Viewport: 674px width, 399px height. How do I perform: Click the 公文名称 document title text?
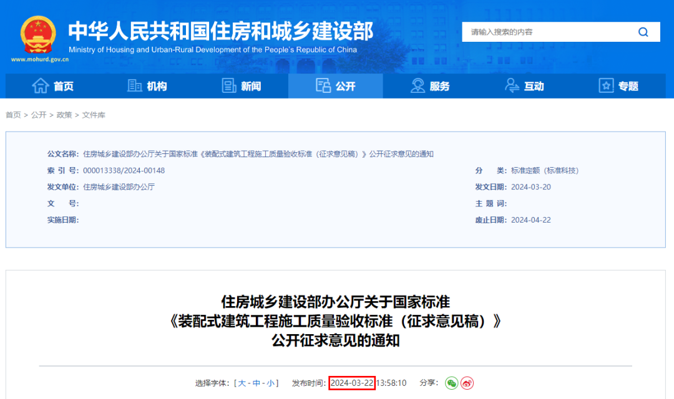[258, 154]
